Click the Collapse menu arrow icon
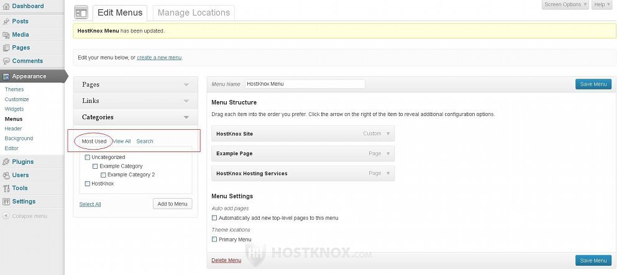The image size is (619, 275). pos(6,216)
